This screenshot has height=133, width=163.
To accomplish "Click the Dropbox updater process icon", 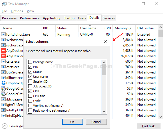I will coord(3,83).
